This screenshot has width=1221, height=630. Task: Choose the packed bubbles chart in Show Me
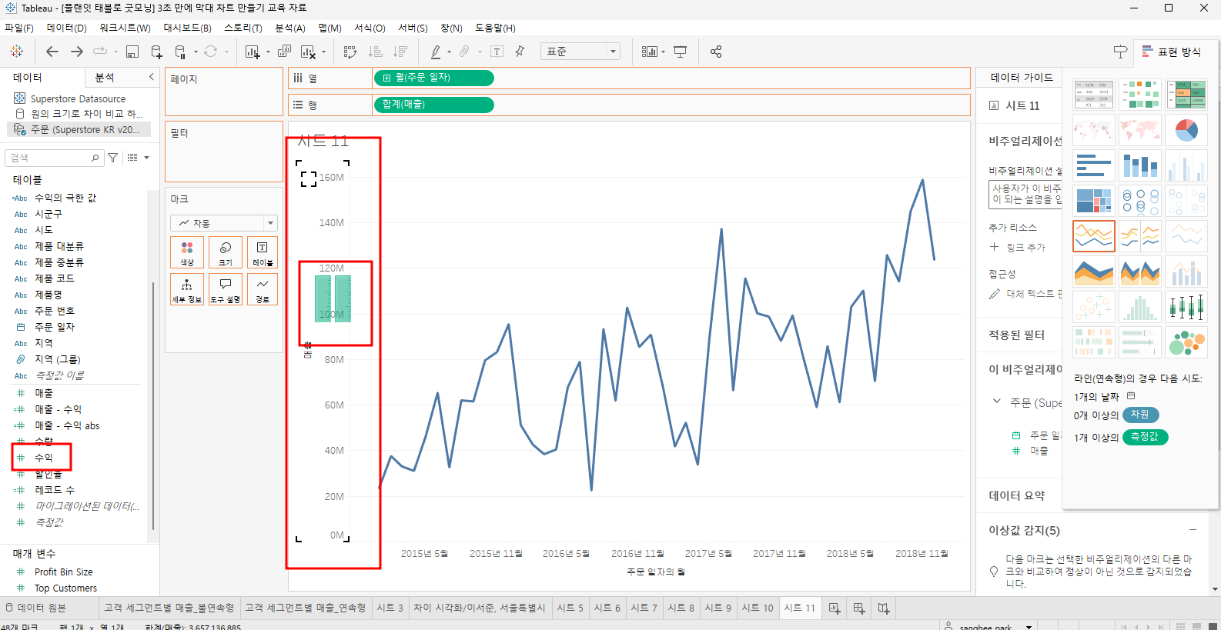coord(1186,342)
